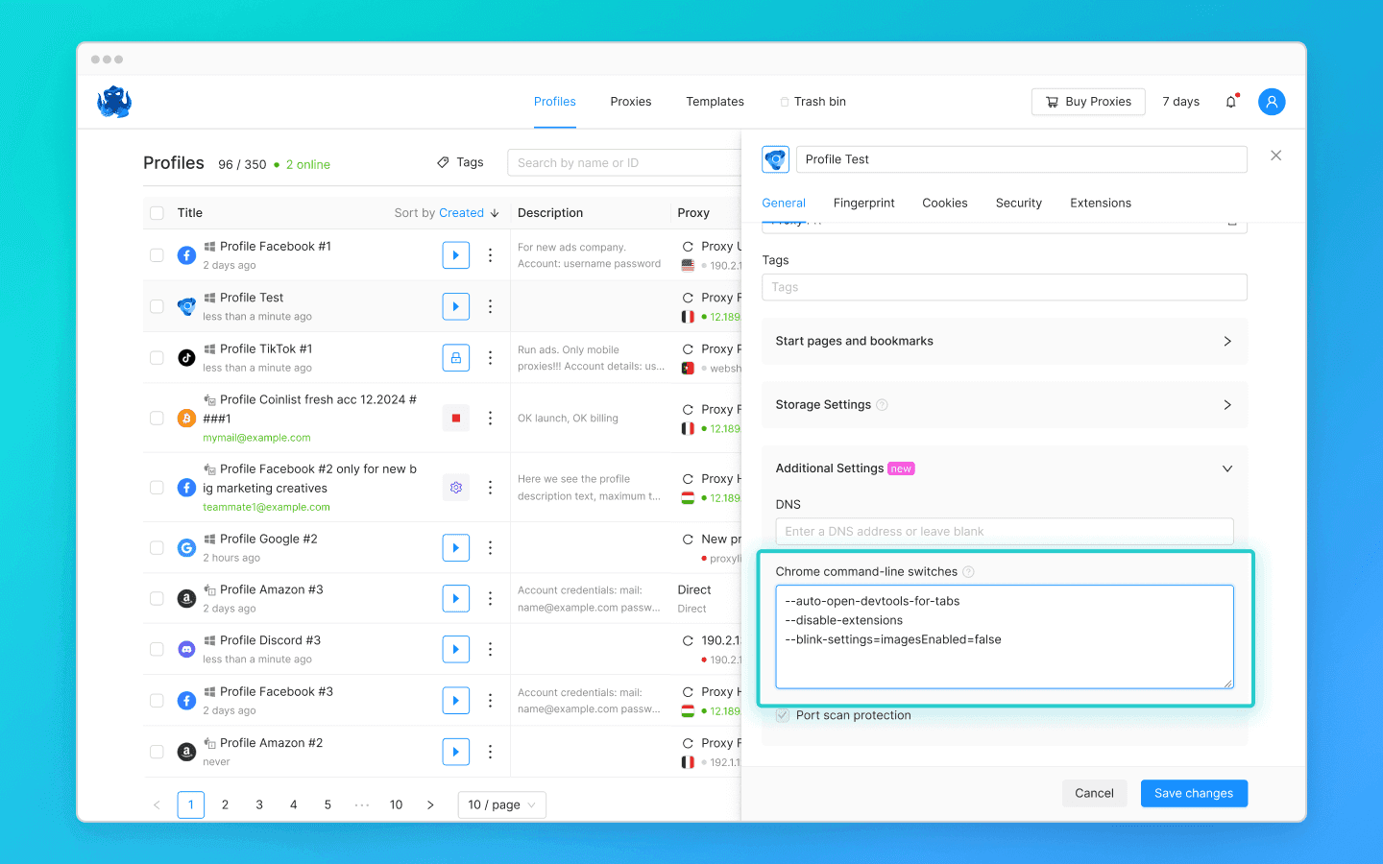This screenshot has width=1383, height=864.
Task: Check the box for Profile Test
Action: click(x=157, y=306)
